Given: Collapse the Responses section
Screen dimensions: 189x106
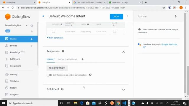Looking at the screenshot, I should point(123,52).
